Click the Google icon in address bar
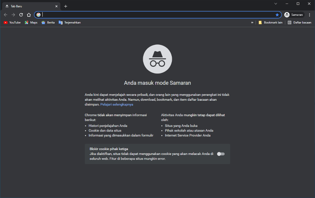The height and width of the screenshot is (198, 315). point(38,15)
